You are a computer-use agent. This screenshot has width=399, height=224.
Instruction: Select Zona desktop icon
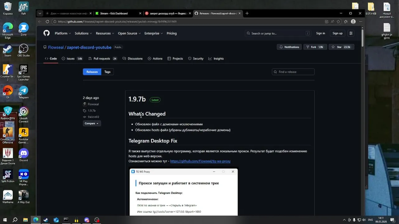click(x=24, y=30)
